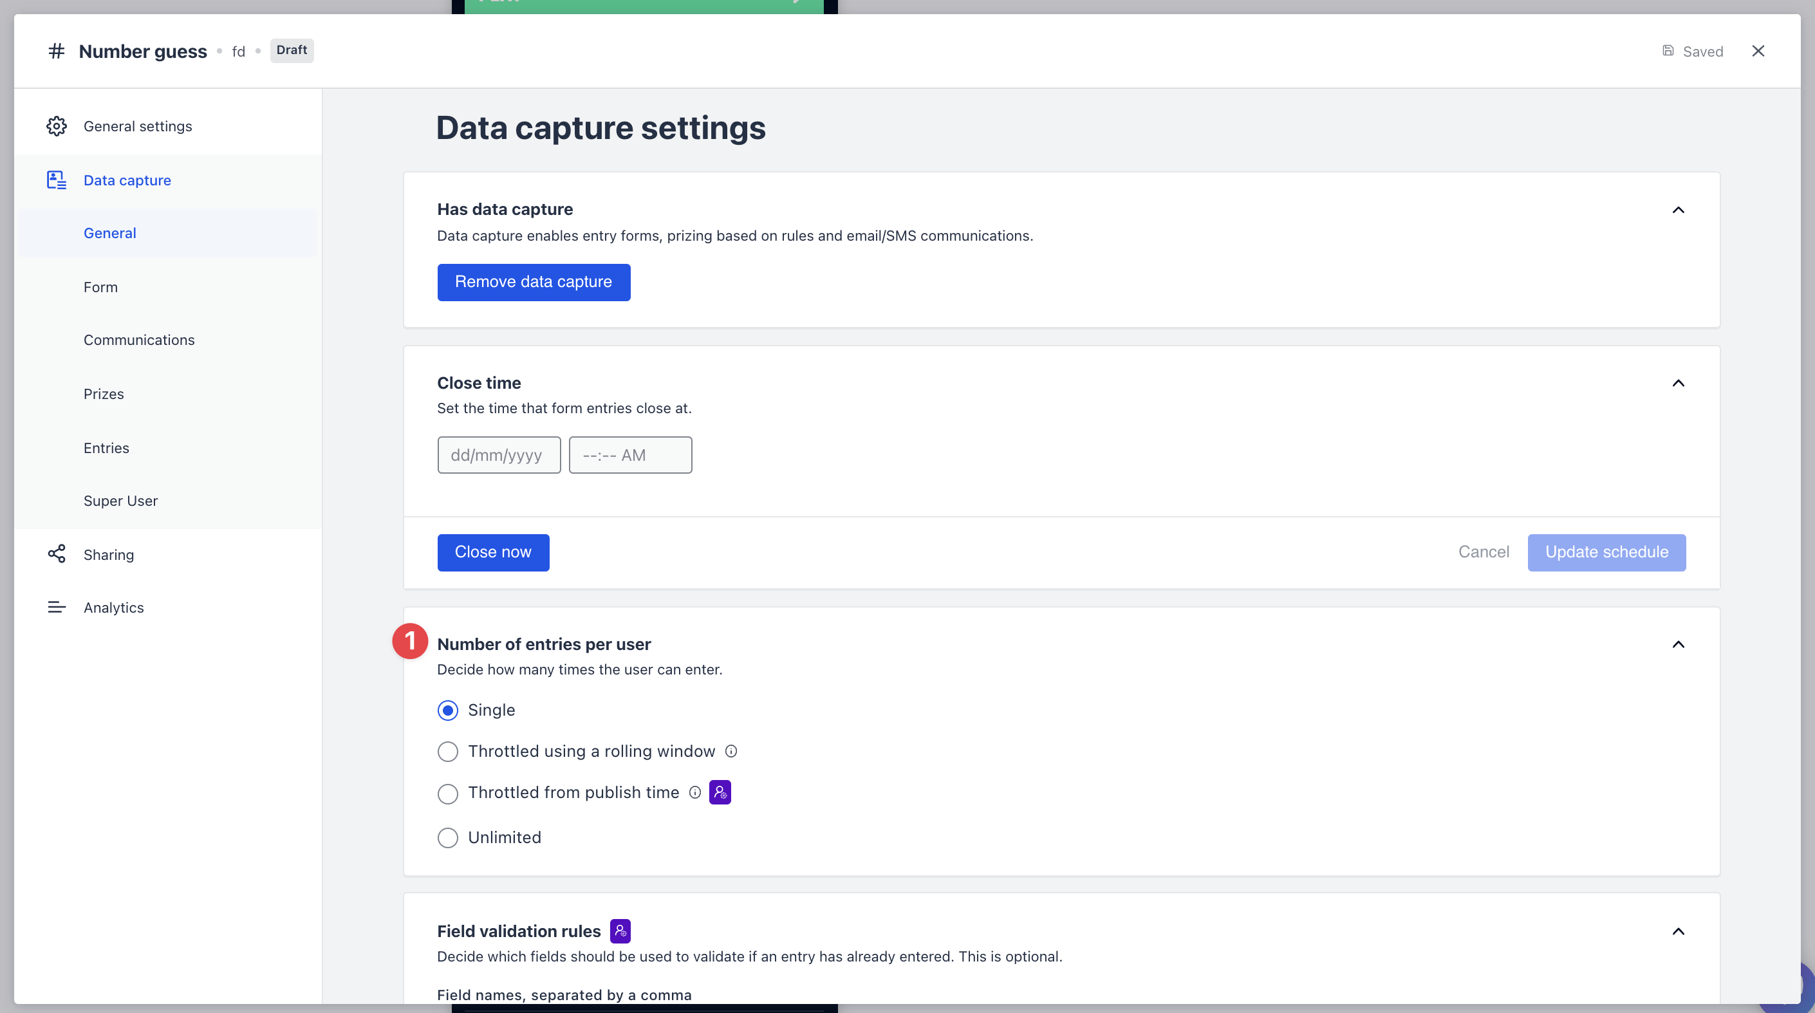Screen dimensions: 1815x1013
Task: Collapse the Has data capture section
Action: [1679, 210]
